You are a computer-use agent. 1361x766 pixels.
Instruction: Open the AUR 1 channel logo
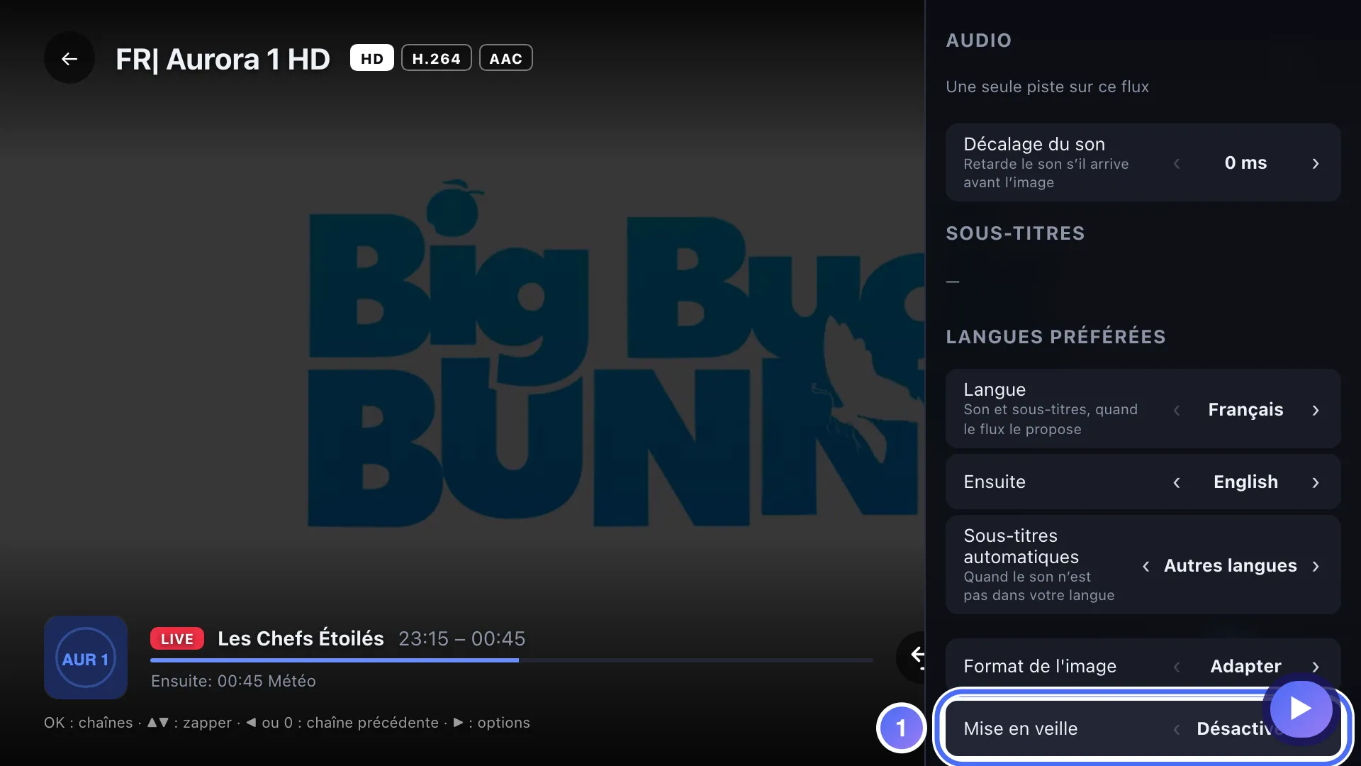click(86, 658)
